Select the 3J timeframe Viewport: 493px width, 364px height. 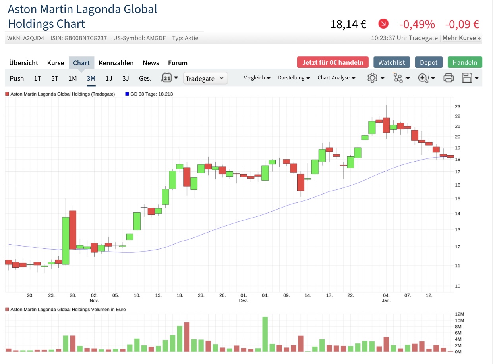point(126,78)
